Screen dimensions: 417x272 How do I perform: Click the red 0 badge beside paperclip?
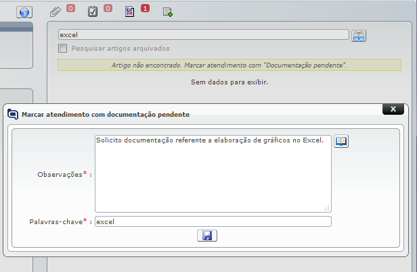(70, 9)
